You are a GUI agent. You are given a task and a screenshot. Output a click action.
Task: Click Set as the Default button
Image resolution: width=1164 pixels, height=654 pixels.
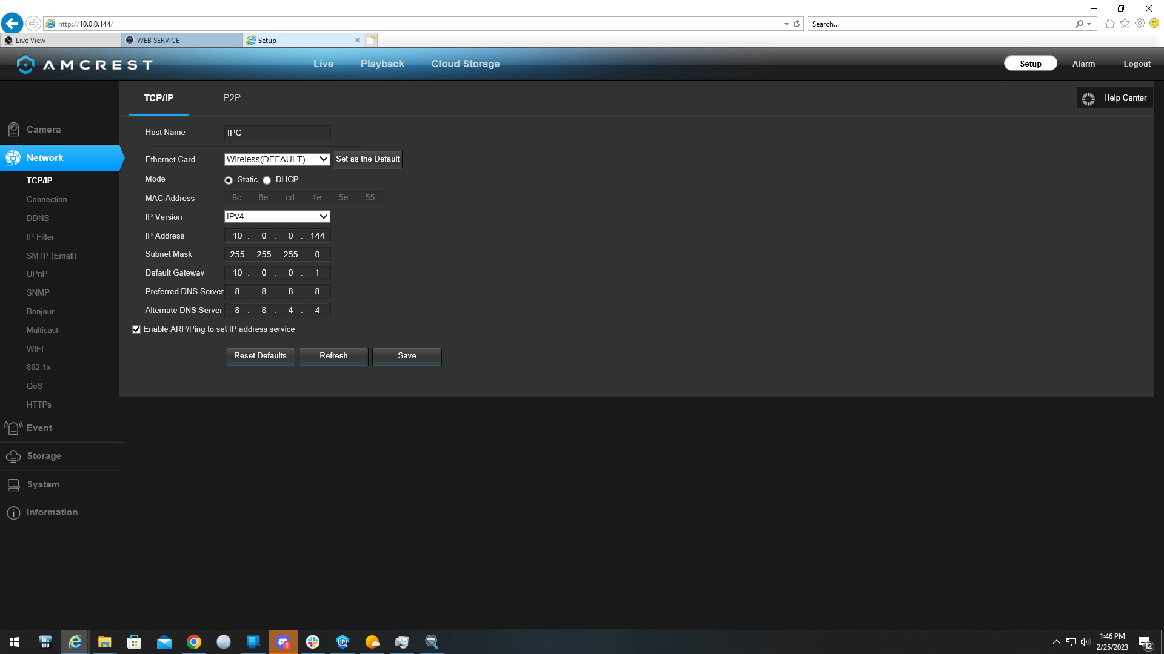(367, 159)
